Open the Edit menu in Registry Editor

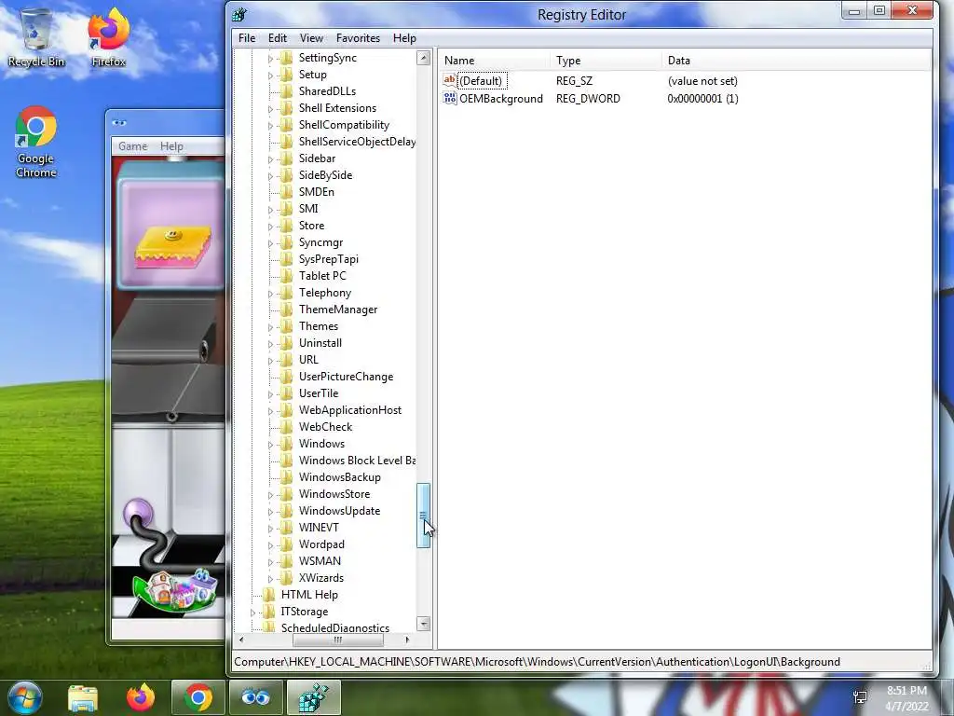click(x=278, y=37)
